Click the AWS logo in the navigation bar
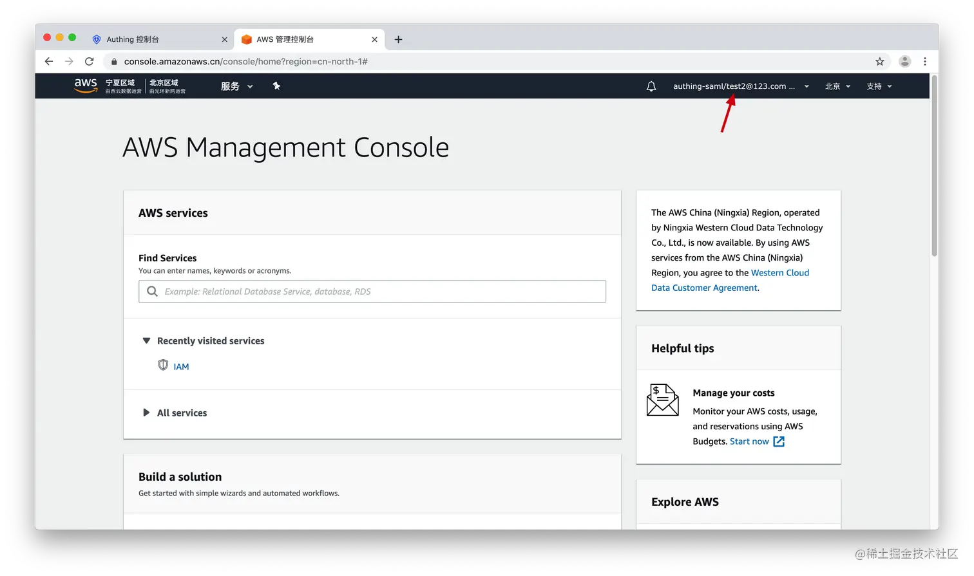The width and height of the screenshot is (974, 576). [x=86, y=86]
